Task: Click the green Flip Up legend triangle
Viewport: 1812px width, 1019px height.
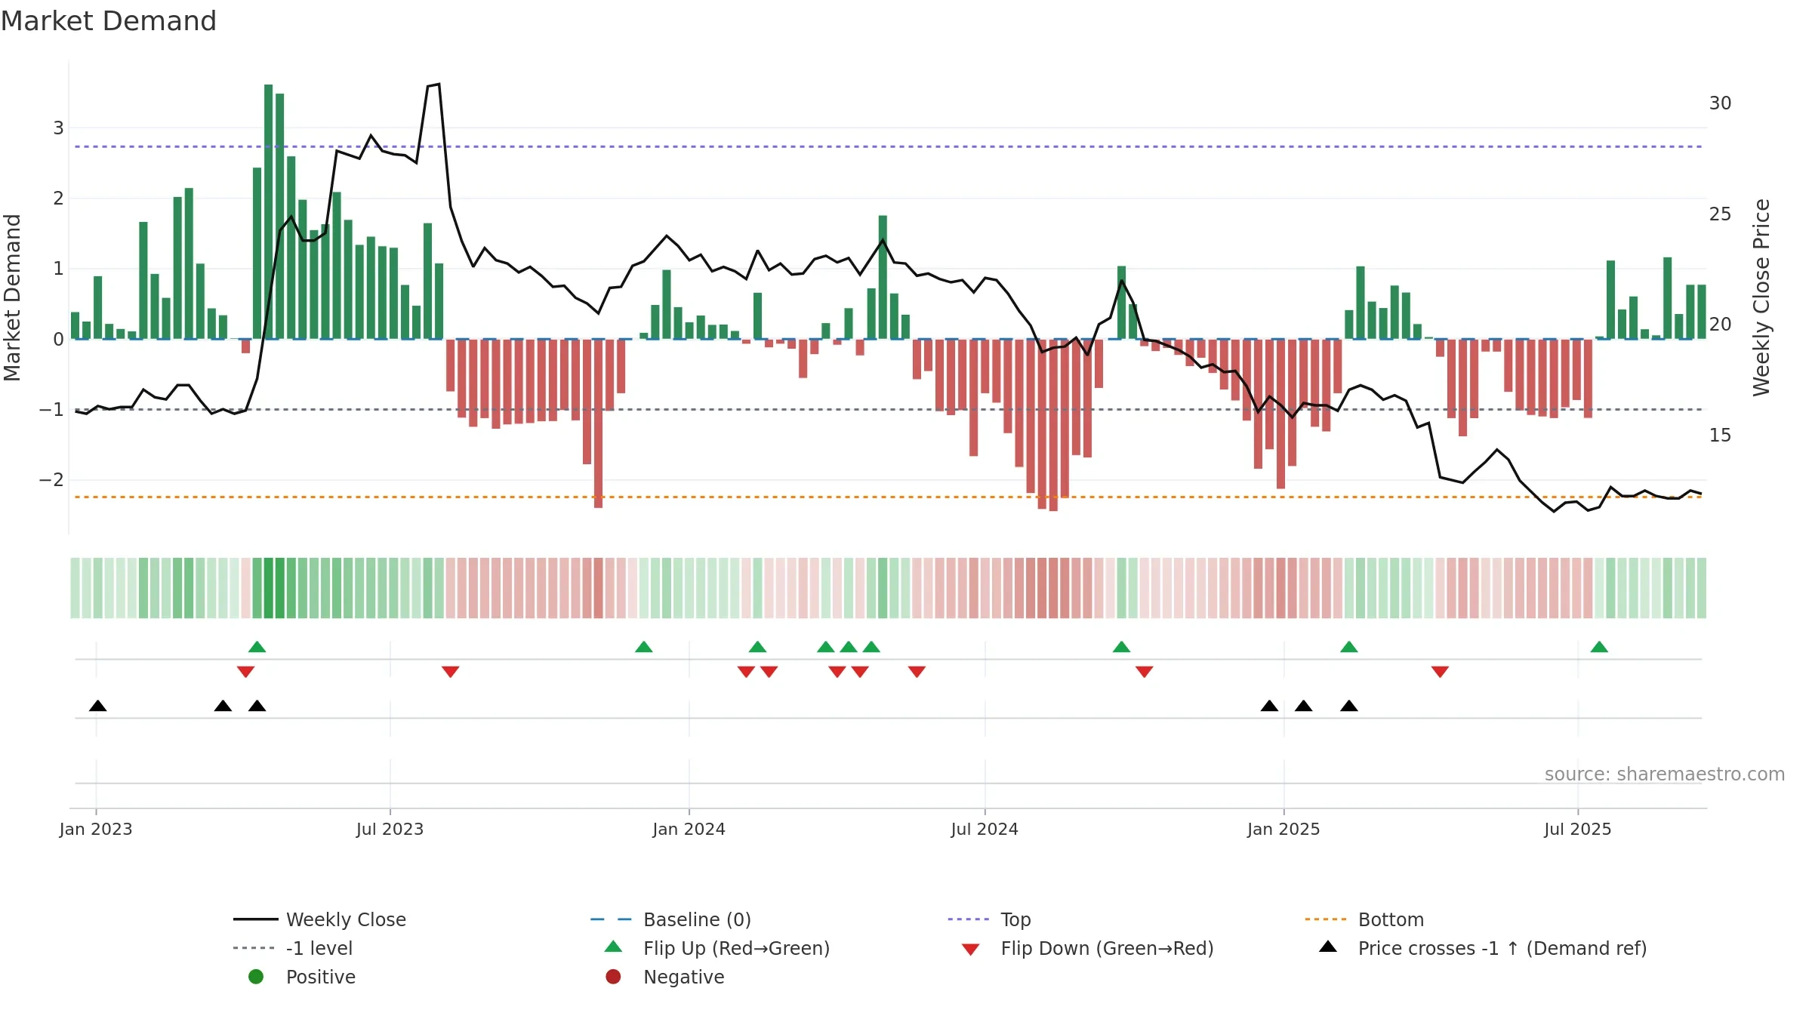Action: pos(614,947)
